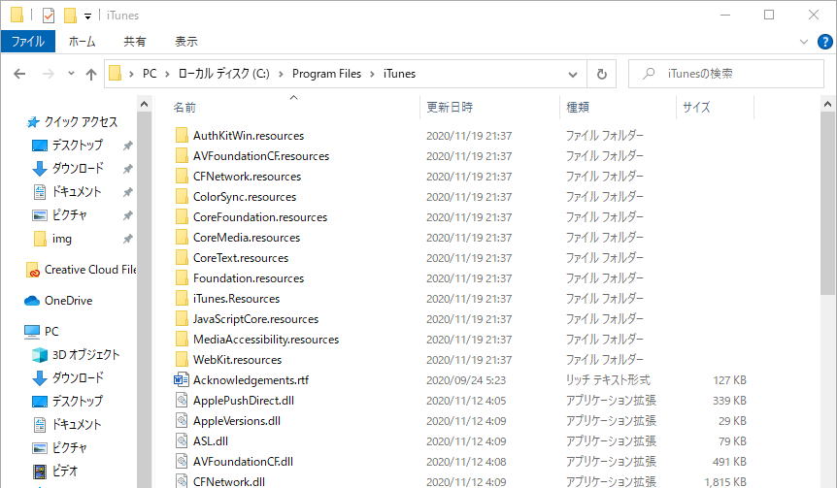Select the CFNetwork.resources folder icon
This screenshot has height=488, width=837.
tap(182, 176)
